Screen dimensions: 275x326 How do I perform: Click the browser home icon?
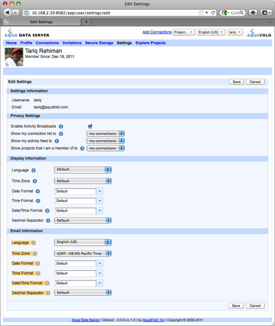(x=253, y=12)
